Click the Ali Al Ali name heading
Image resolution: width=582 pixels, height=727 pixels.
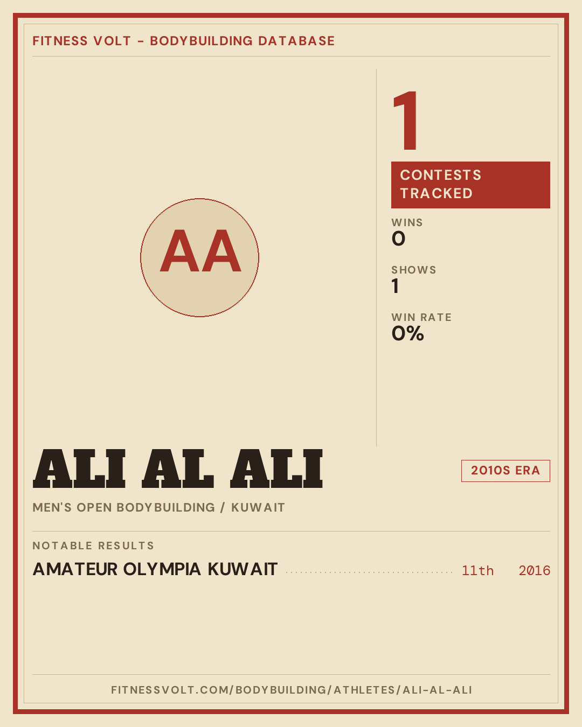(x=178, y=469)
